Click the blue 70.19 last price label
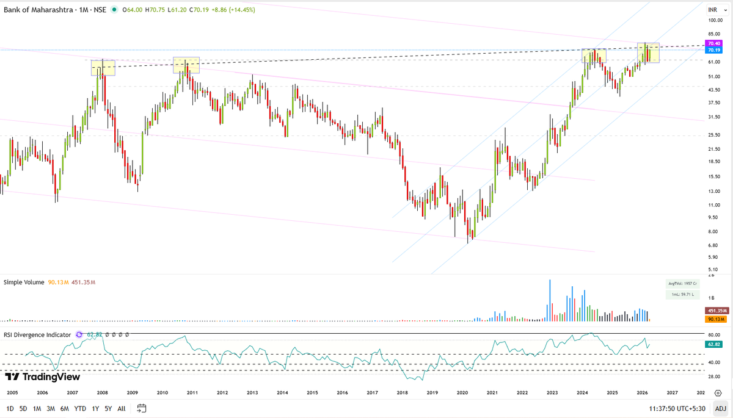 (713, 50)
